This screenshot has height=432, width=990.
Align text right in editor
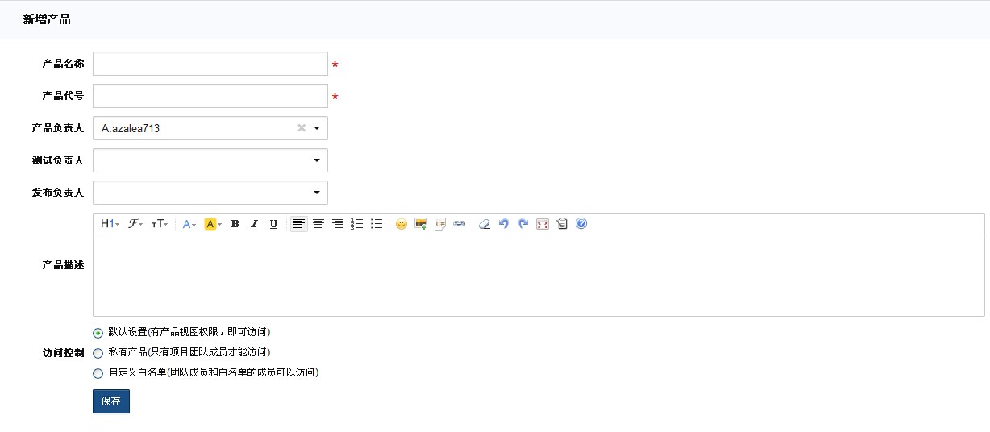338,224
